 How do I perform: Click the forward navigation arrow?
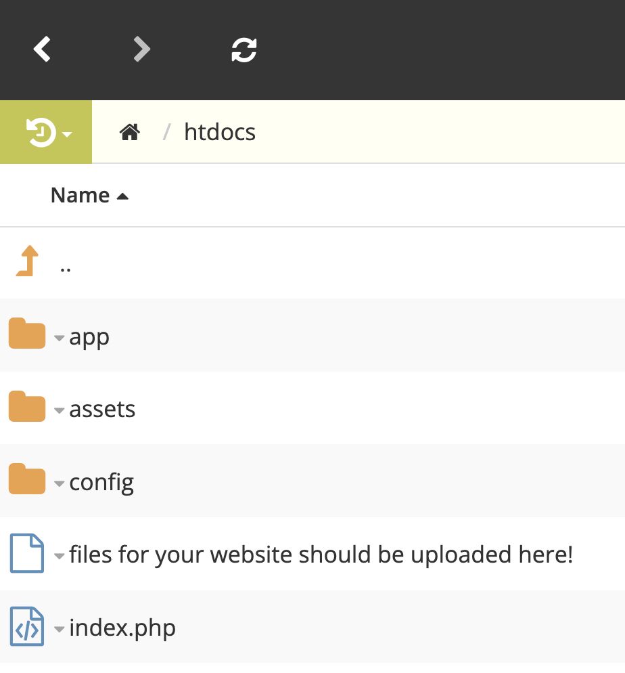tap(141, 49)
